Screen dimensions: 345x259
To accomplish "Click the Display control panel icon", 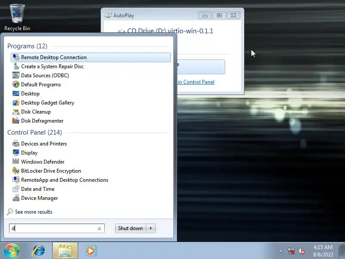I will tap(16, 153).
